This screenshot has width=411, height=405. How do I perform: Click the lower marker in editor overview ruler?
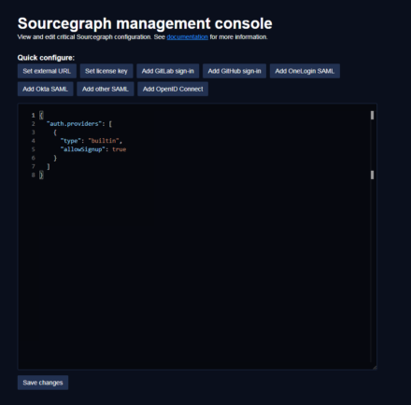372,175
